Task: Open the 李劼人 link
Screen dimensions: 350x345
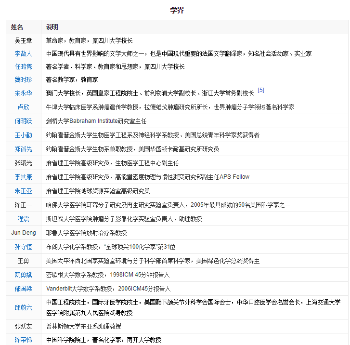Action: pyautogui.click(x=23, y=53)
